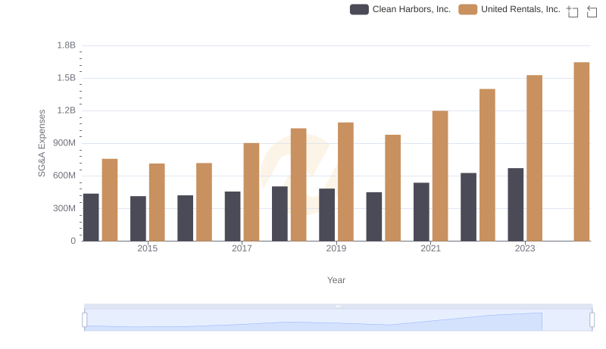Click the Clean Harbors dark legend swatch
Screen dimensions: 606x349
(x=359, y=9)
